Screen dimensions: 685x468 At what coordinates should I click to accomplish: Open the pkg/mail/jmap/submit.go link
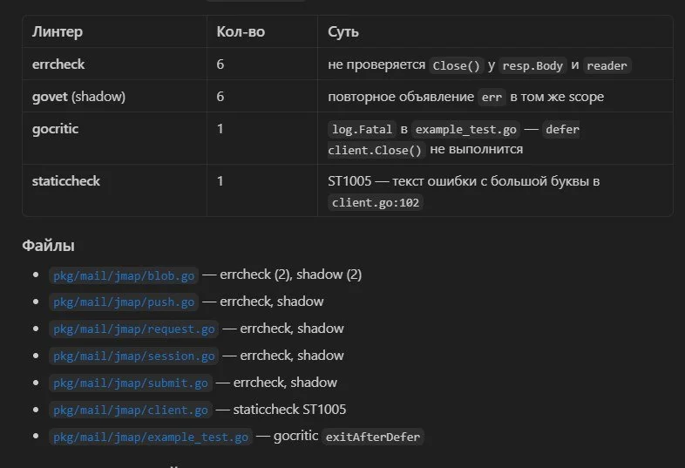pyautogui.click(x=131, y=383)
